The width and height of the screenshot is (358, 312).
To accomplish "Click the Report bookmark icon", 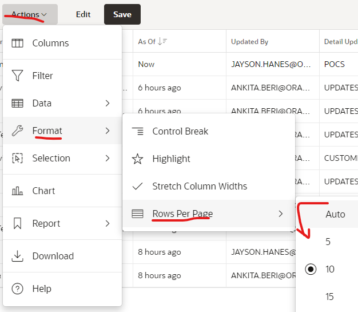I will click(x=17, y=223).
